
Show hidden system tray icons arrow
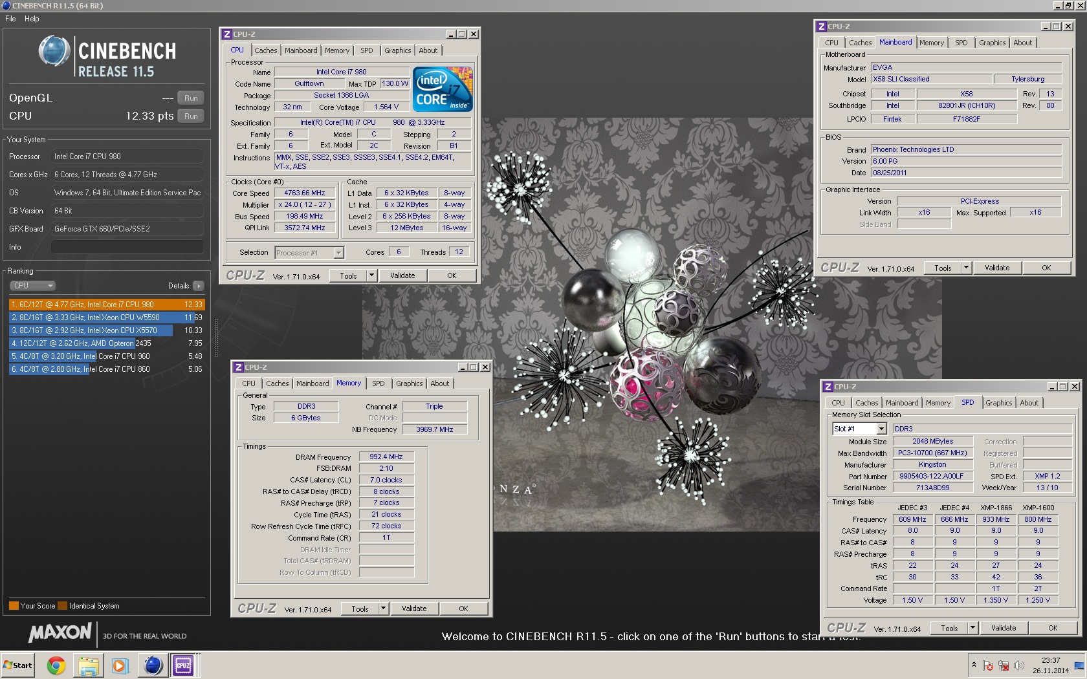point(974,665)
